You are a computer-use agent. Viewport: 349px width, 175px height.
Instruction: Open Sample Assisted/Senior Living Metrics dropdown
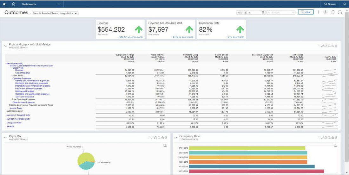click(x=55, y=13)
